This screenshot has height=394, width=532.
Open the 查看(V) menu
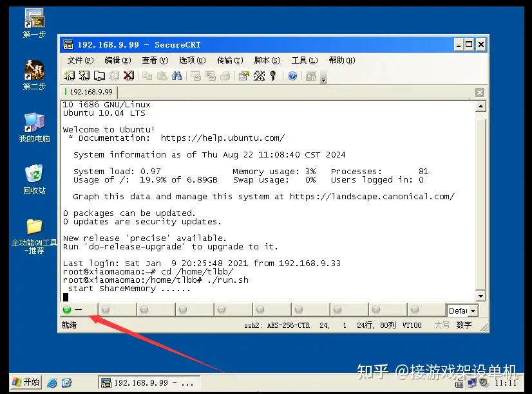pyautogui.click(x=155, y=60)
